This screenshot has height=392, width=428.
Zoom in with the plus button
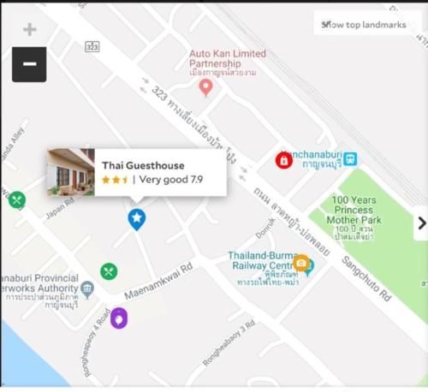pyautogui.click(x=30, y=29)
